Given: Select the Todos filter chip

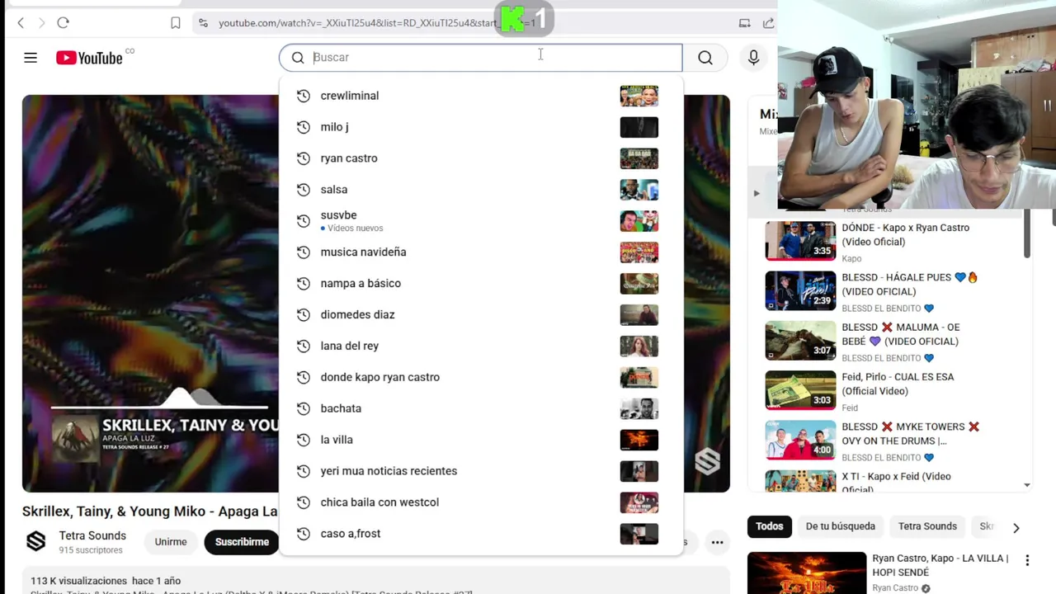Looking at the screenshot, I should pos(769,526).
